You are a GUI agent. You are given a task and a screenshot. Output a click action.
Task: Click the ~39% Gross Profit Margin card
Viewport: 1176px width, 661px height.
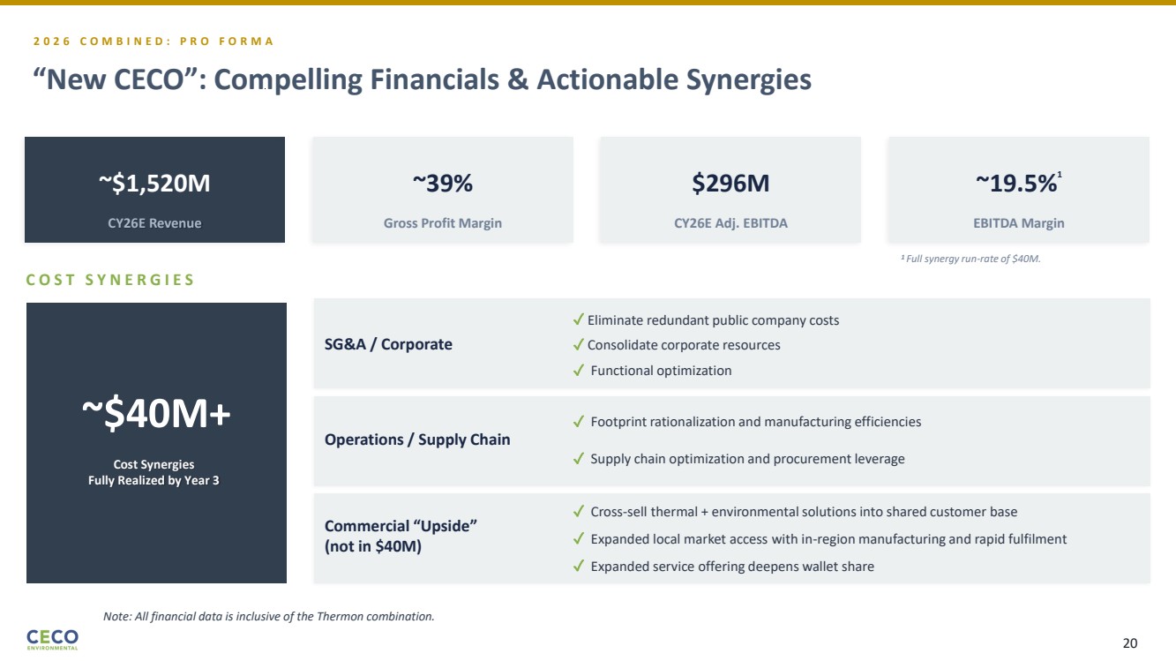pos(442,190)
